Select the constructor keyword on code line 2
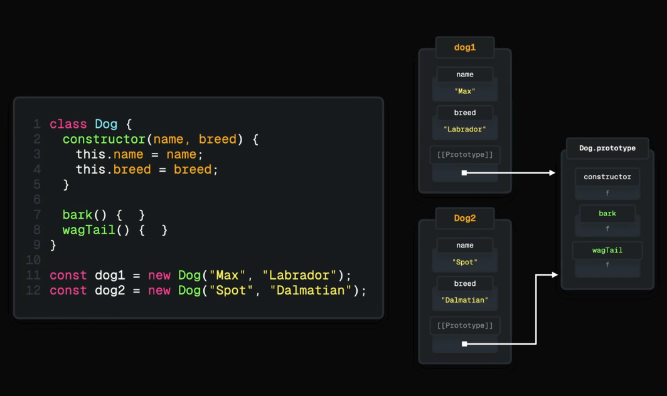 pos(104,139)
